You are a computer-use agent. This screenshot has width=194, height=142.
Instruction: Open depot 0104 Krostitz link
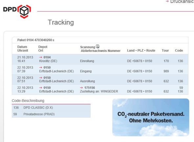click(x=47, y=57)
